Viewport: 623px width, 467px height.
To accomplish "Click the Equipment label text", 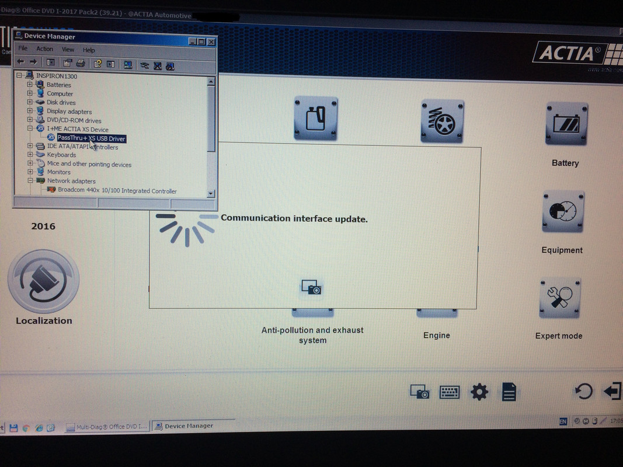I will click(562, 250).
